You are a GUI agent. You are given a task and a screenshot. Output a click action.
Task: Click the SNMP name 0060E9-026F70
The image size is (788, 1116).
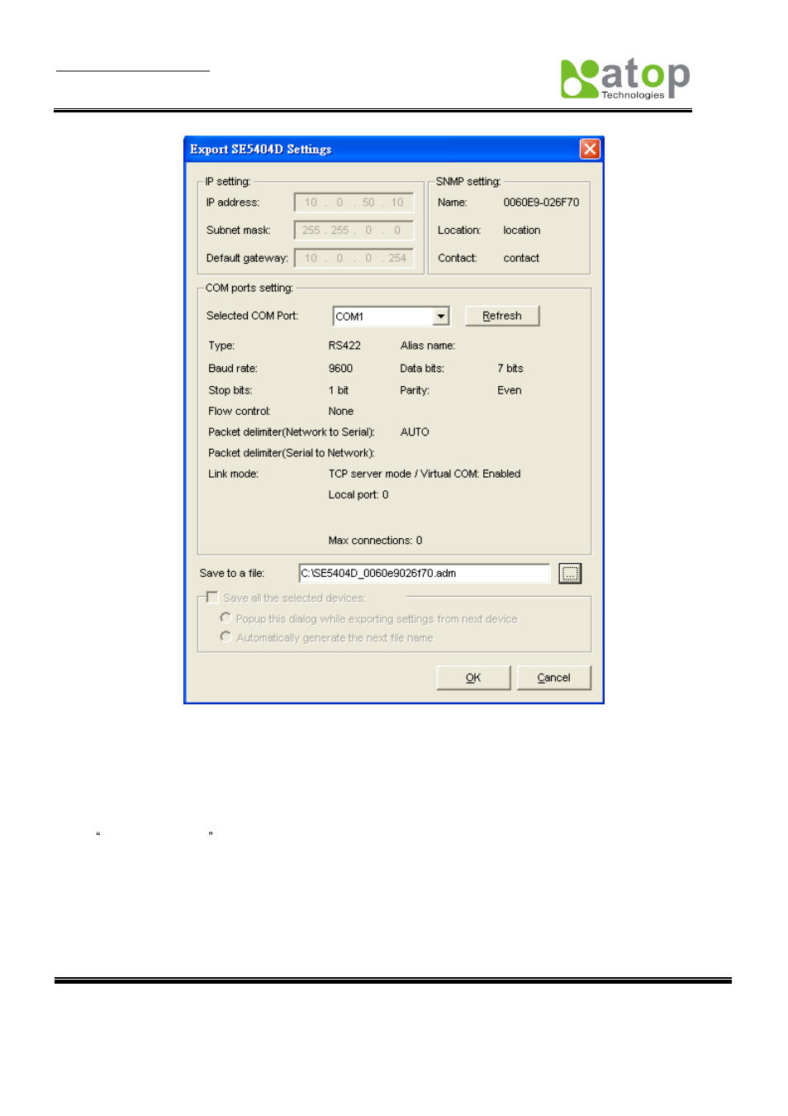pyautogui.click(x=541, y=203)
